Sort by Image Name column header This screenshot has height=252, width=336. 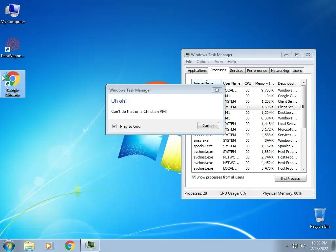pos(206,82)
